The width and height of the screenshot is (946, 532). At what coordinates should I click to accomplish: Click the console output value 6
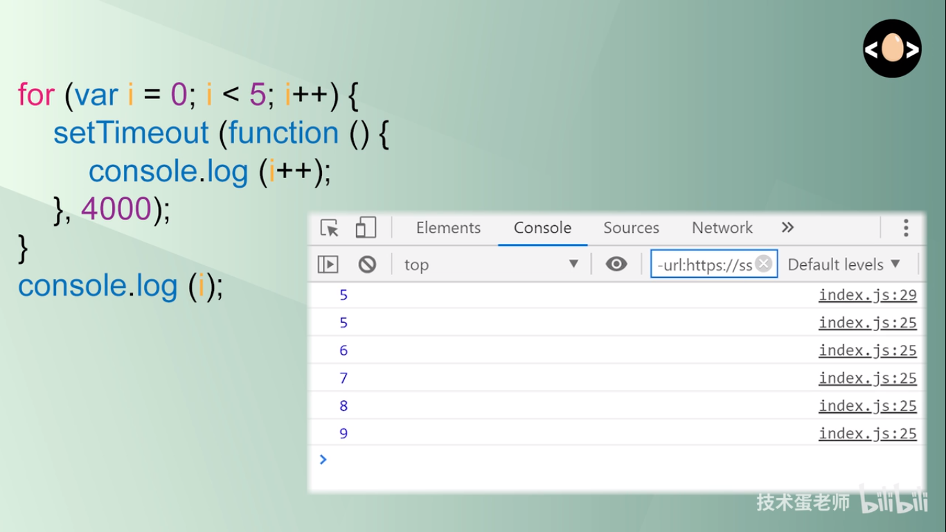343,351
